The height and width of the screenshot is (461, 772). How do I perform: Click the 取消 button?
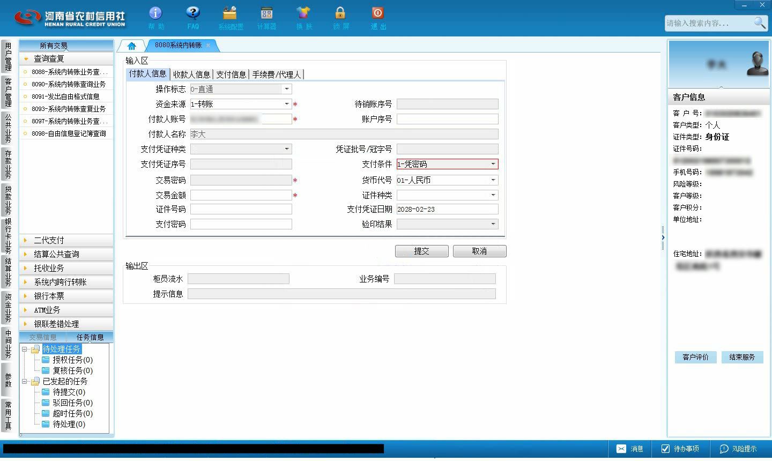pos(479,251)
